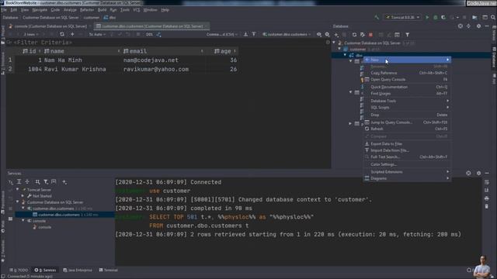This screenshot has height=279, width=497.
Task: Click the console print icon at right
Action: 487,198
